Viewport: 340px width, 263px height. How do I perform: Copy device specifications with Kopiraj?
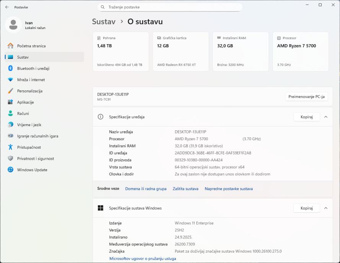pos(306,117)
